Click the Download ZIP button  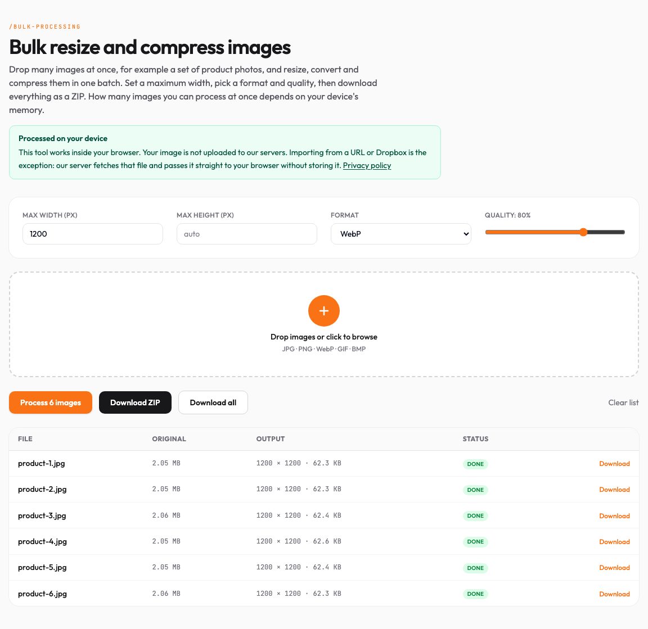135,402
